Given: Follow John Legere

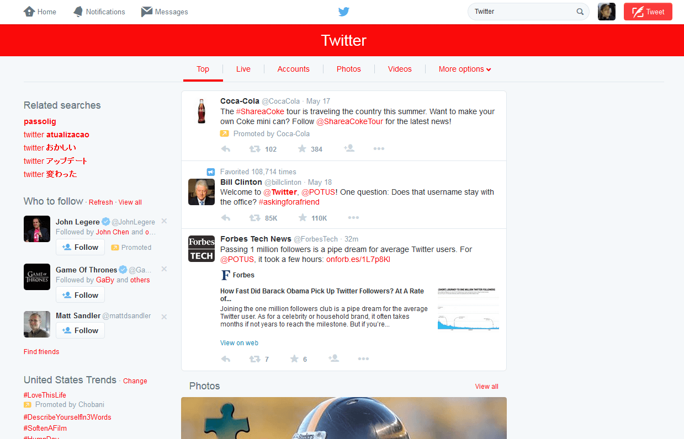Looking at the screenshot, I should (x=80, y=247).
